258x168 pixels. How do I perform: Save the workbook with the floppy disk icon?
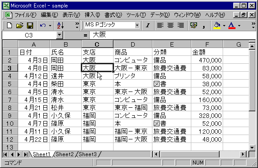[x=30, y=26]
